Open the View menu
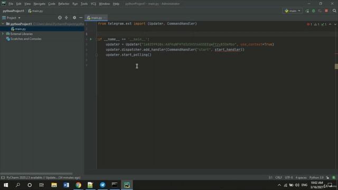The height and width of the screenshot is (190, 338). click(x=27, y=4)
